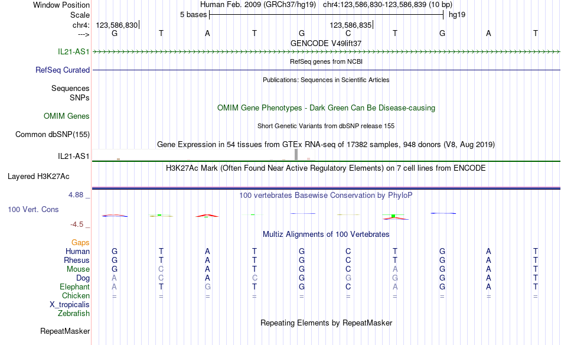Open the RefSeq genes from NCBI track title
This screenshot has height=345, width=561.
[326, 61]
